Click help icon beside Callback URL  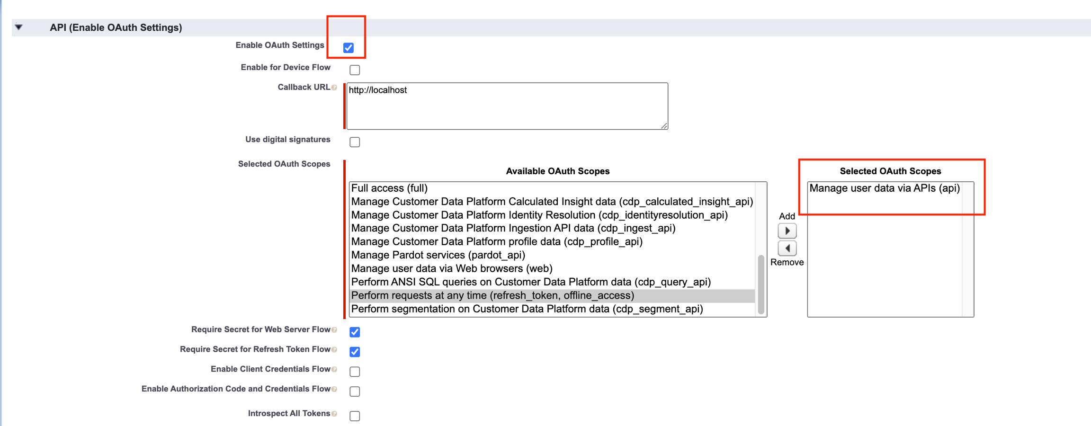pyautogui.click(x=334, y=88)
